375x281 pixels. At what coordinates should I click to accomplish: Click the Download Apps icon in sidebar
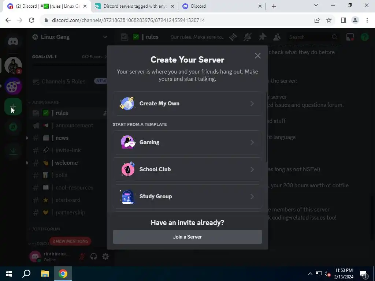coord(13,151)
